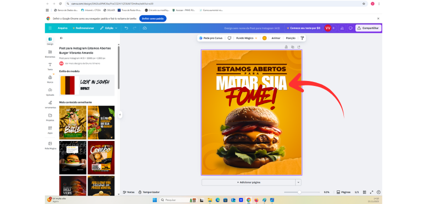Screen dimensions: 427x204
Task: Collapse the side panel with arrow handle
Action: (x=120, y=114)
